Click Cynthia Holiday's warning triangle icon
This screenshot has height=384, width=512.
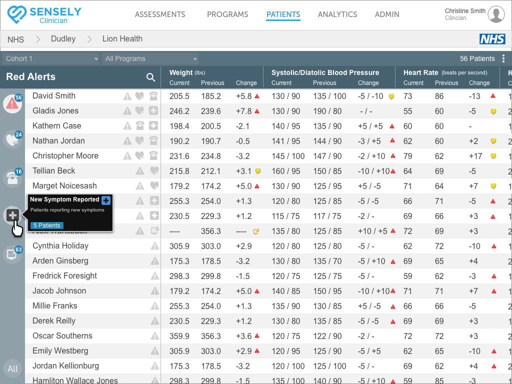(x=155, y=246)
